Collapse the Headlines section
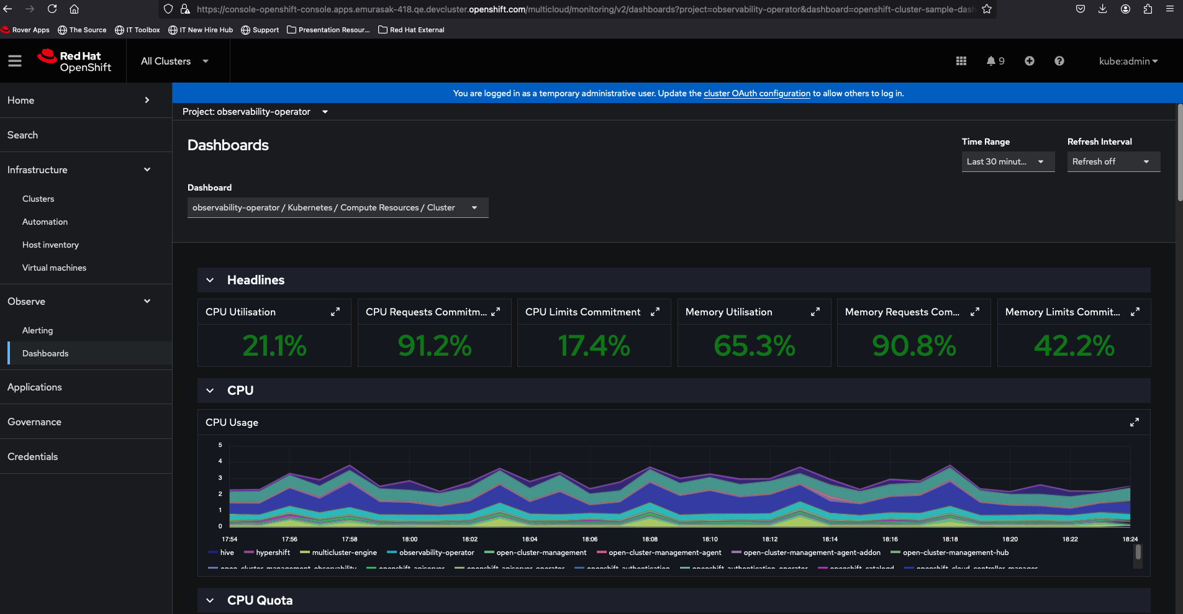The height and width of the screenshot is (614, 1183). point(211,281)
